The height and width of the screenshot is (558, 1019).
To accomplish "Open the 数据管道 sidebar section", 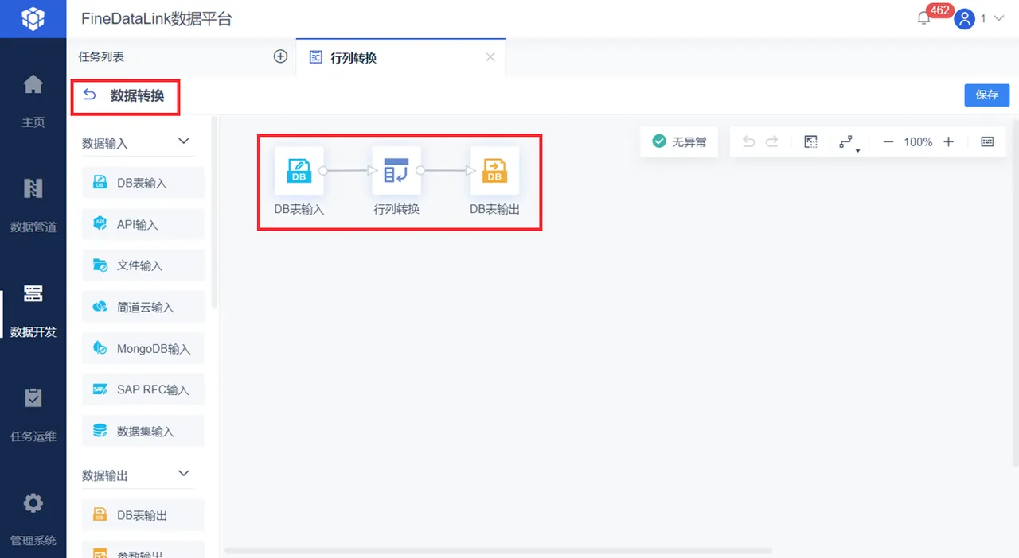I will [x=33, y=205].
